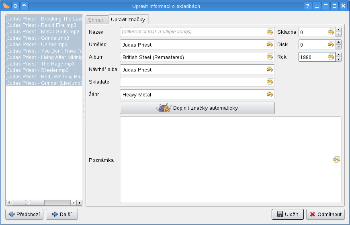Image resolution: width=350 pixels, height=225 pixels.
Task: Reset the Název field with its undo icon
Action: (270, 32)
